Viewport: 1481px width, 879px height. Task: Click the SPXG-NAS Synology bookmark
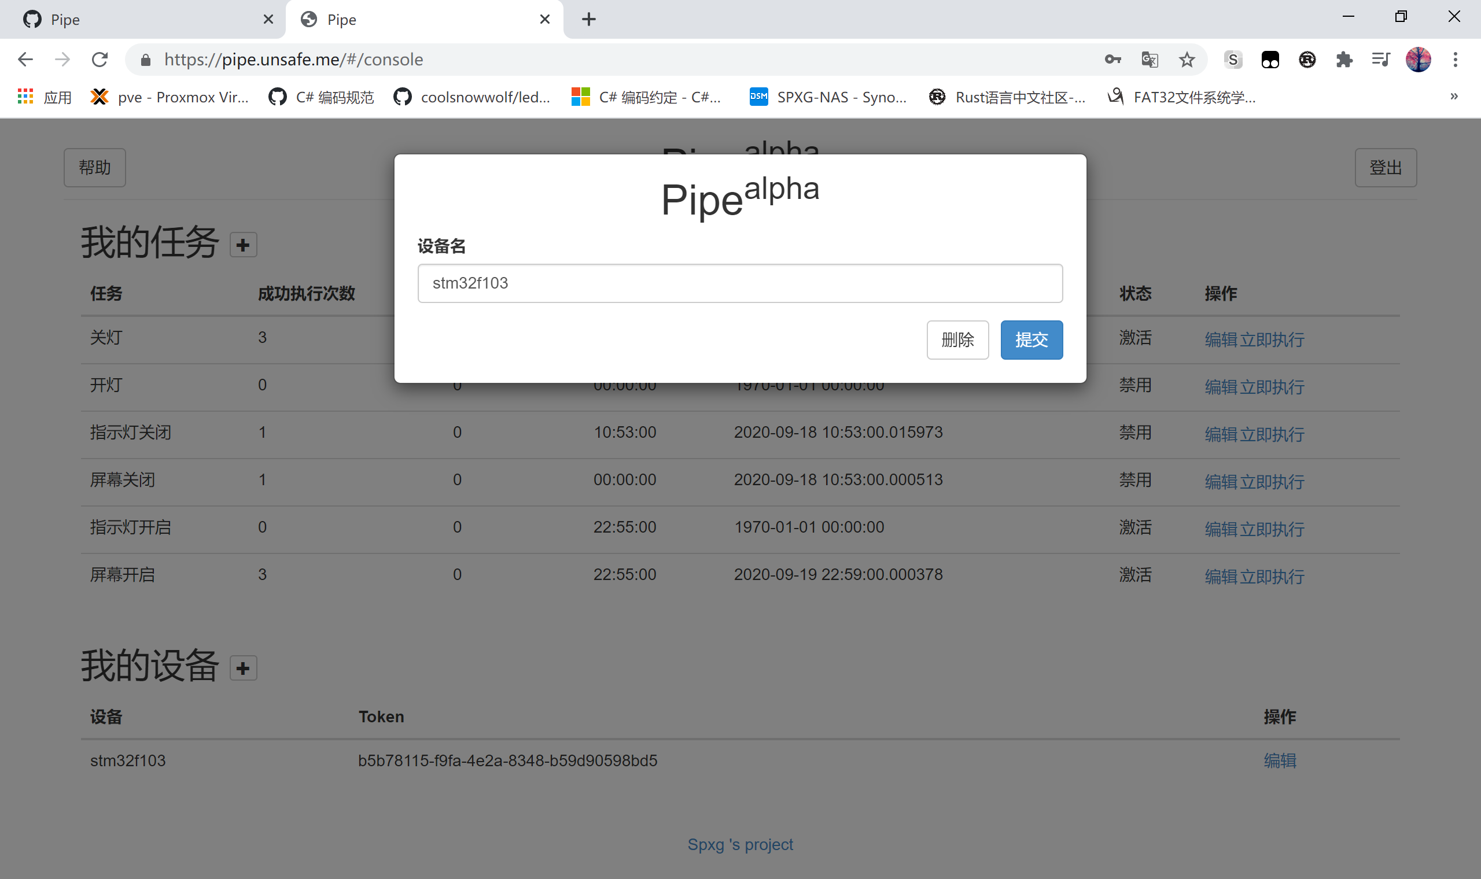pos(828,97)
